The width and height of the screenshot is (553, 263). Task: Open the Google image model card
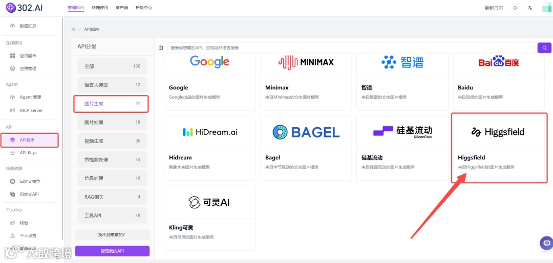(210, 83)
